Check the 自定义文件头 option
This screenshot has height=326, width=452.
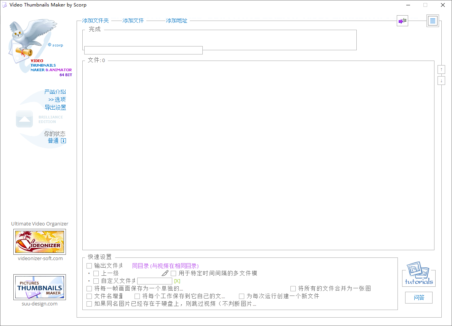coord(96,281)
